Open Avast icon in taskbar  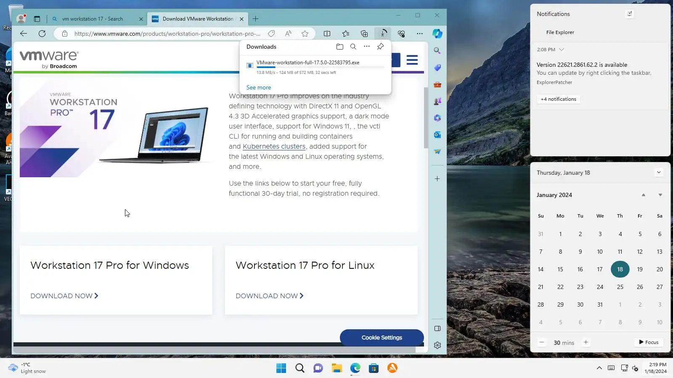pos(392,368)
